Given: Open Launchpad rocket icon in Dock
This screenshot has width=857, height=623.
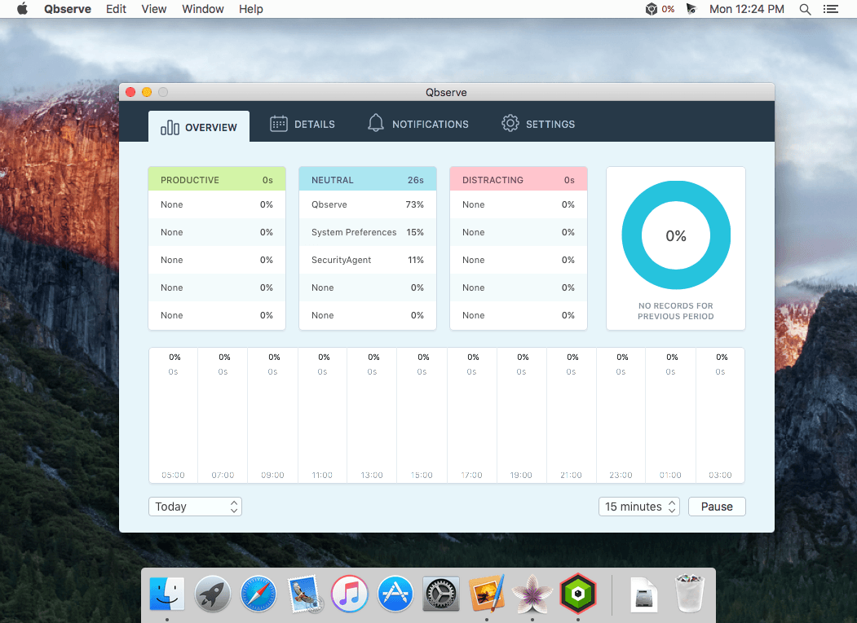Looking at the screenshot, I should (x=213, y=593).
